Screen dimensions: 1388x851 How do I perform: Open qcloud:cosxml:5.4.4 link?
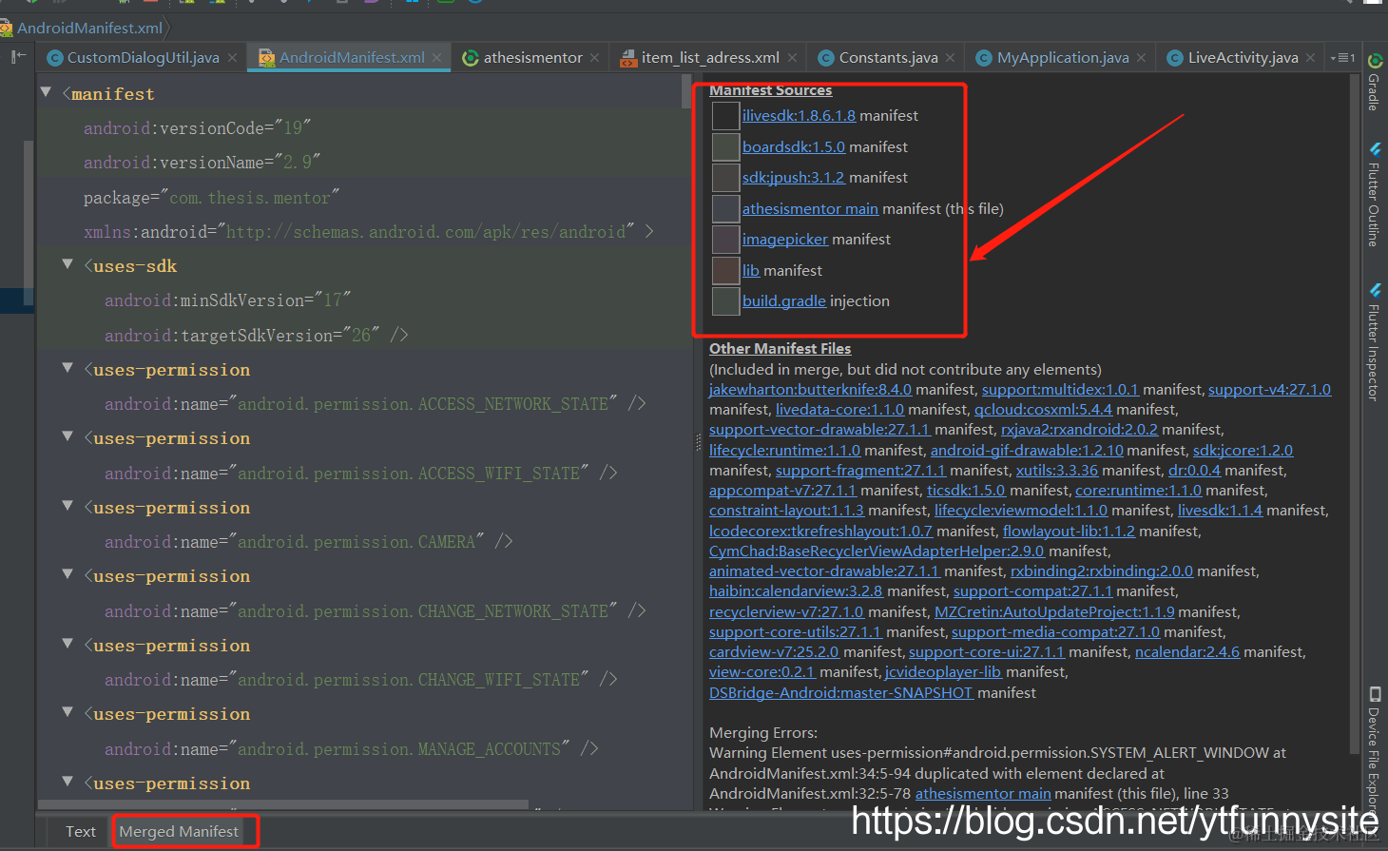(x=1043, y=410)
